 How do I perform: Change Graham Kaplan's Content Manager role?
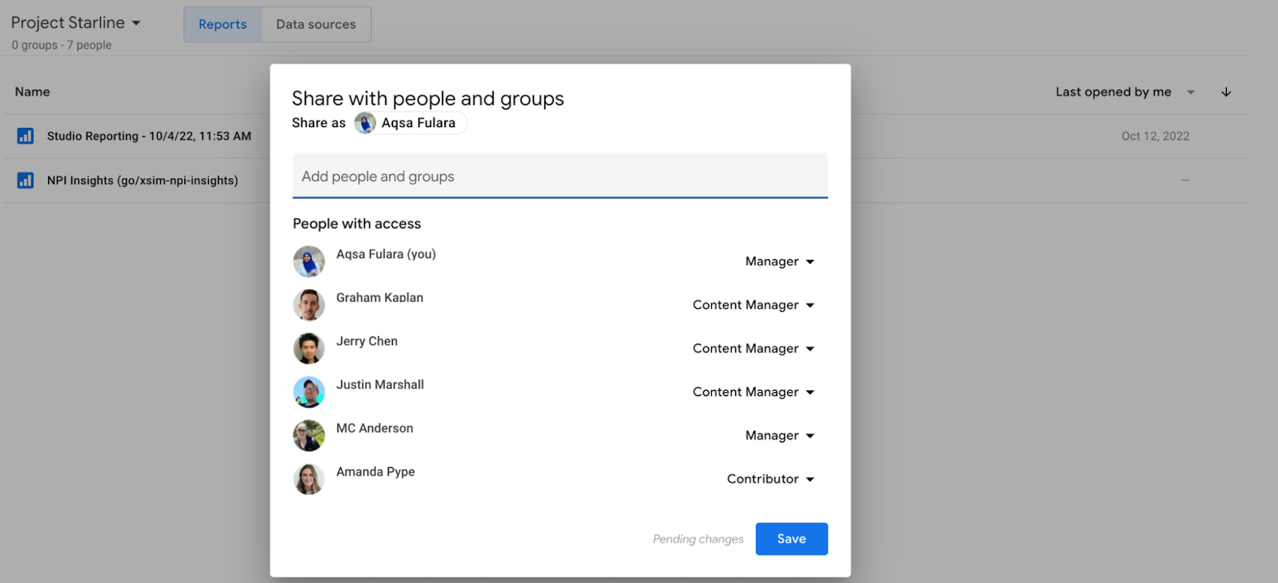(x=753, y=305)
